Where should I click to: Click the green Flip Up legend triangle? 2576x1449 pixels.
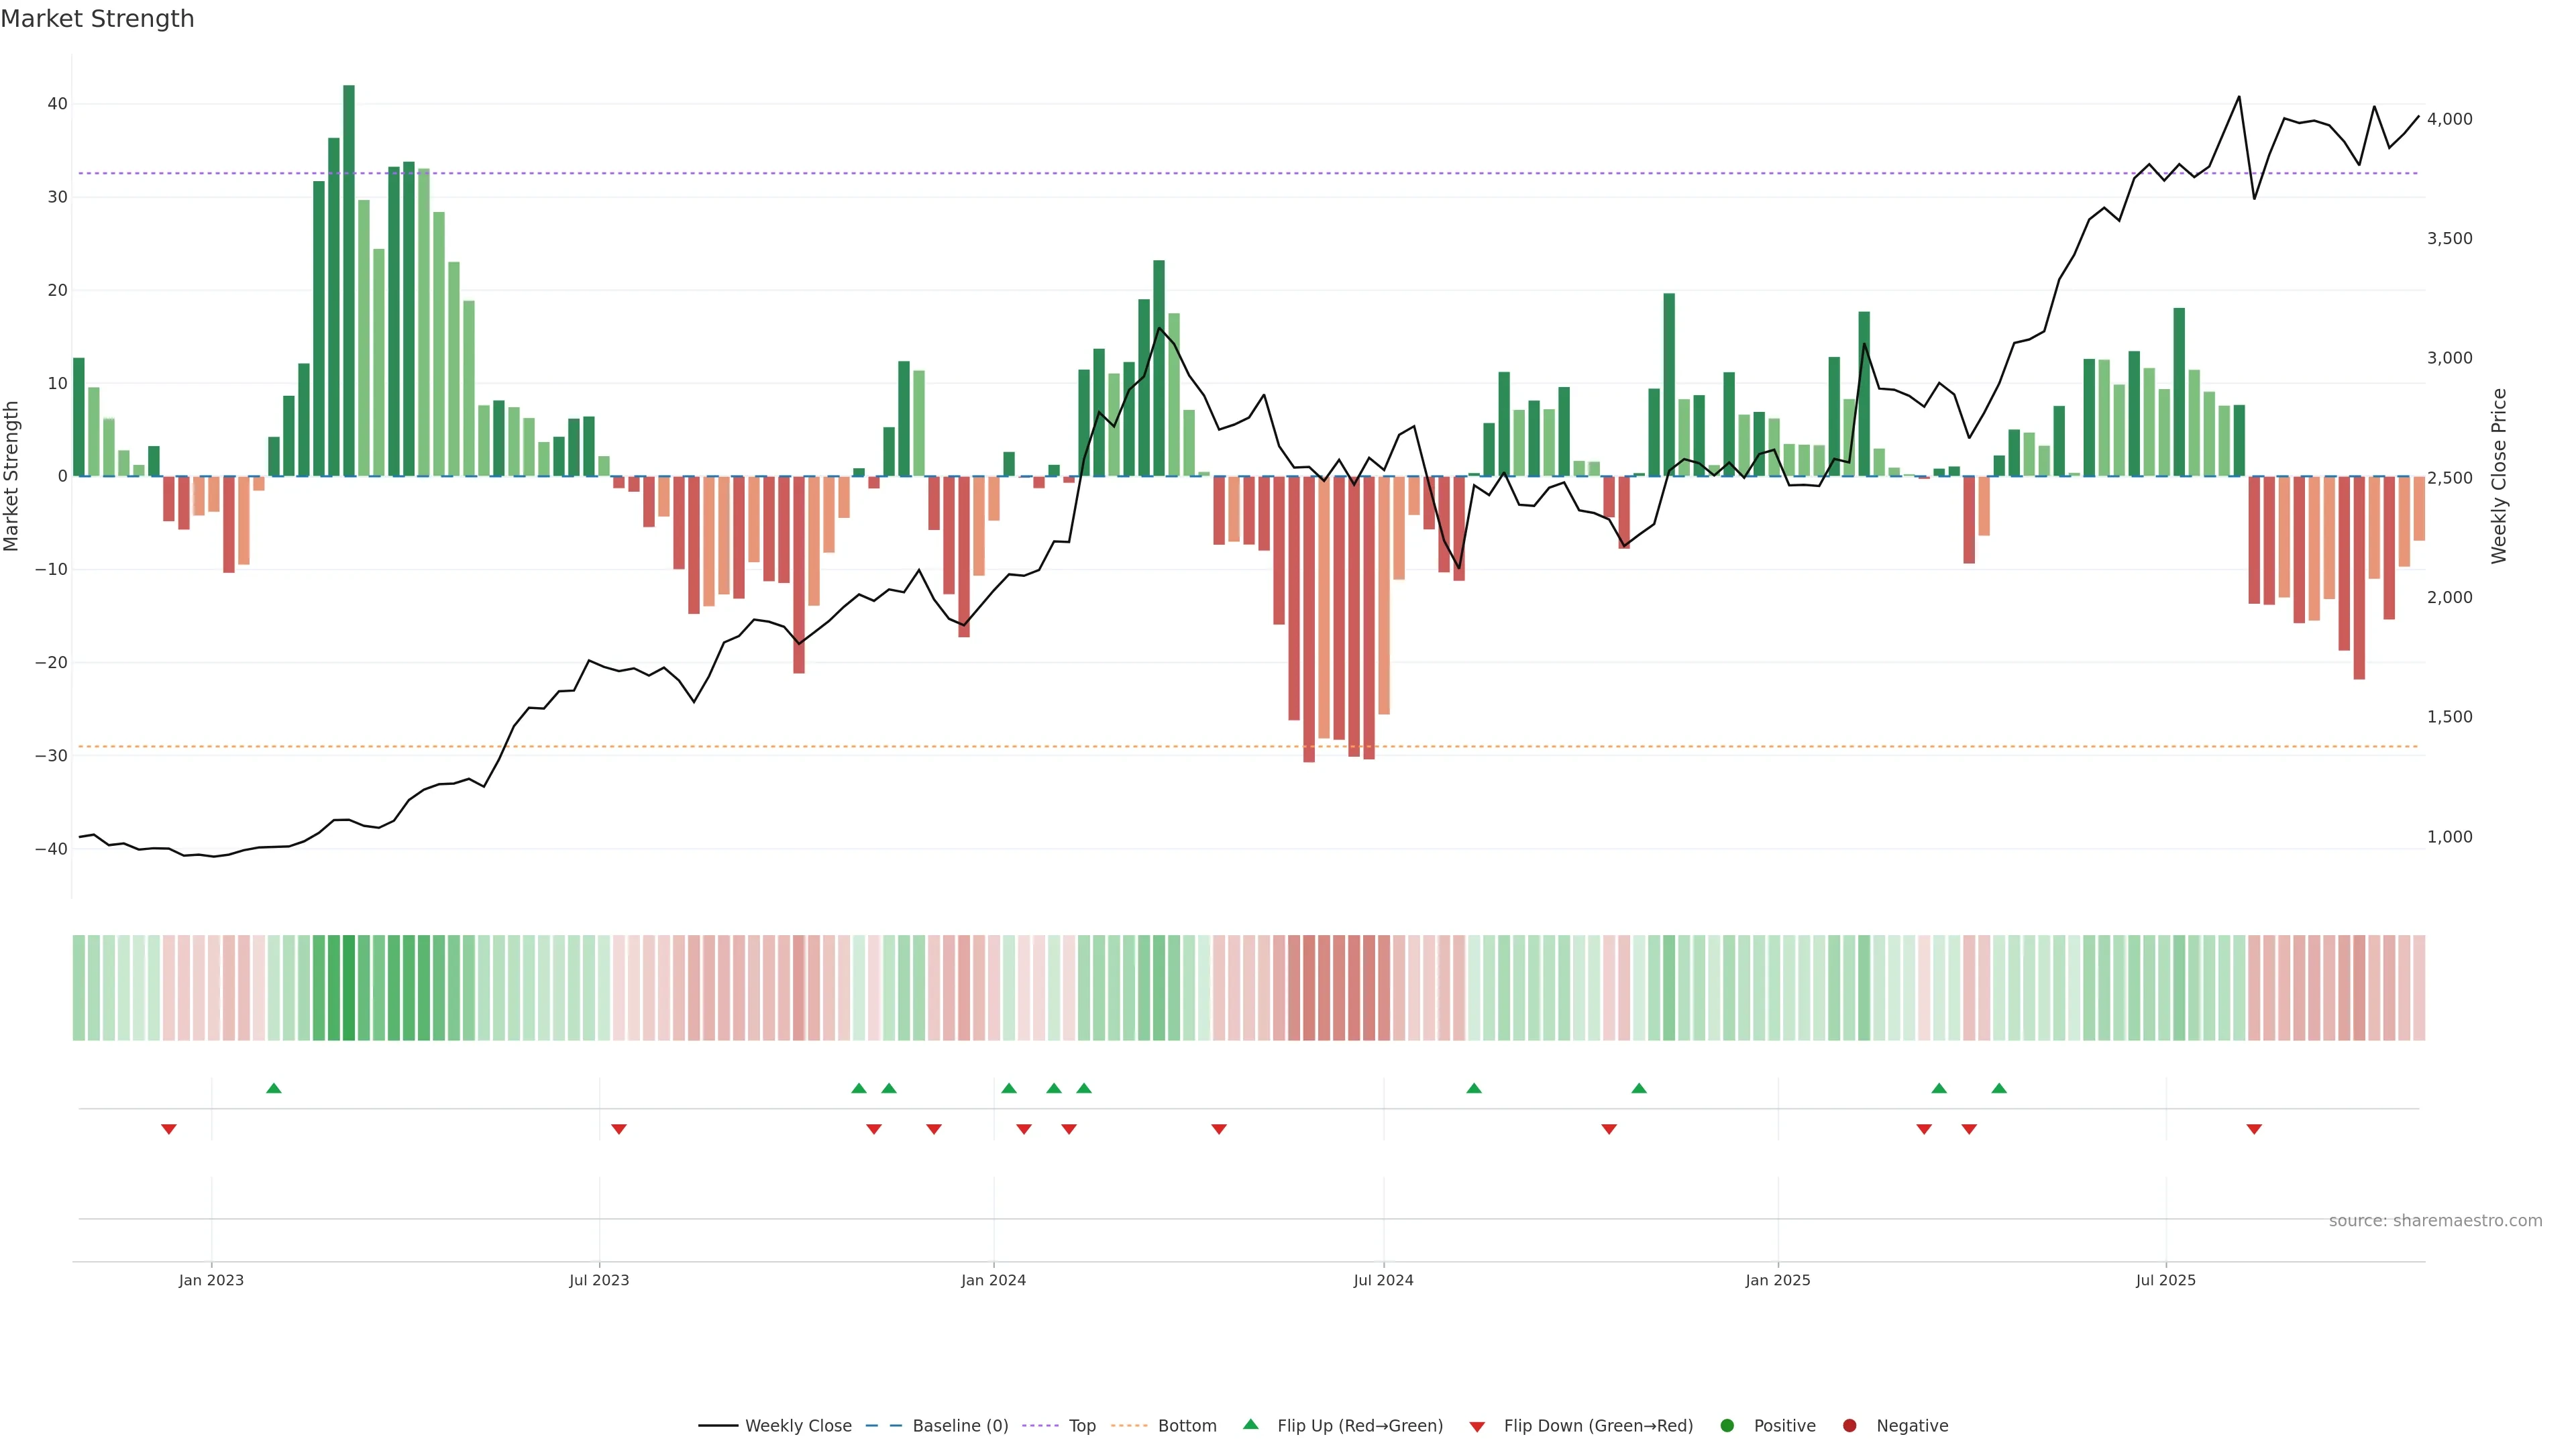coord(1250,1425)
